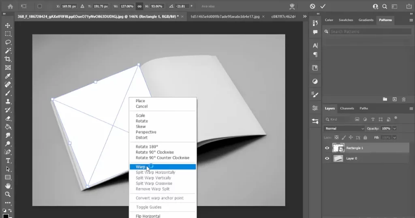Toggle the link width and height aspect ratio

pos(139,6)
